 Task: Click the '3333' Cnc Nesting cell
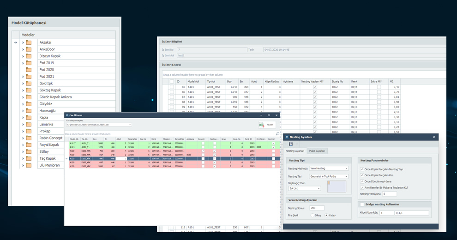(x=261, y=147)
